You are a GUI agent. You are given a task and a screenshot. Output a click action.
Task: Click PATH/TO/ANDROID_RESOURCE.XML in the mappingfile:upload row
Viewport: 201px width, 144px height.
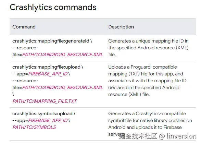pyautogui.click(x=62, y=88)
